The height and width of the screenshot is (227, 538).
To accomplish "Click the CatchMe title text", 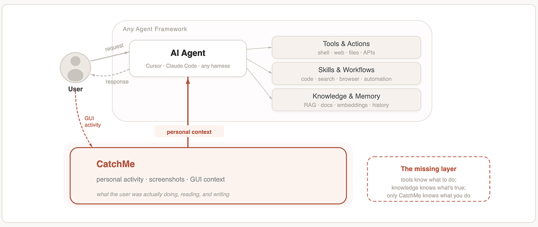I will (116, 164).
